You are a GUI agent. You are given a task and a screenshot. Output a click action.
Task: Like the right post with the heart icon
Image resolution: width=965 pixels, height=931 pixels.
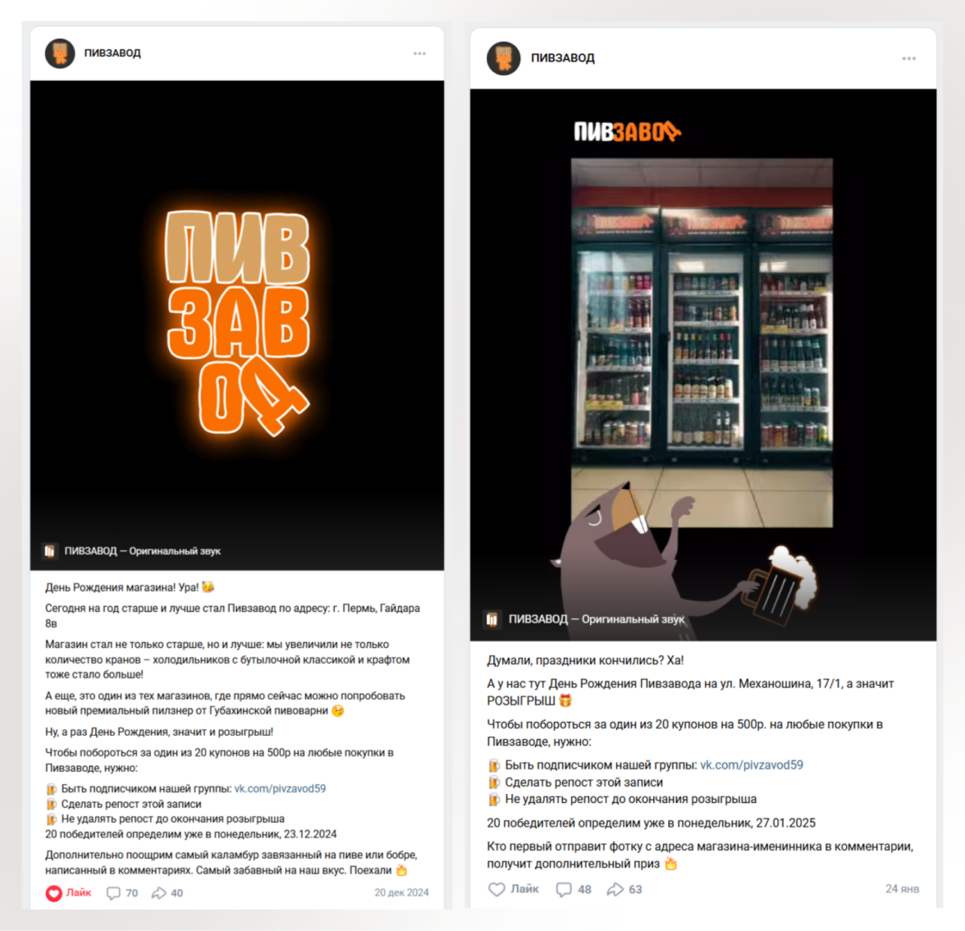pos(496,889)
